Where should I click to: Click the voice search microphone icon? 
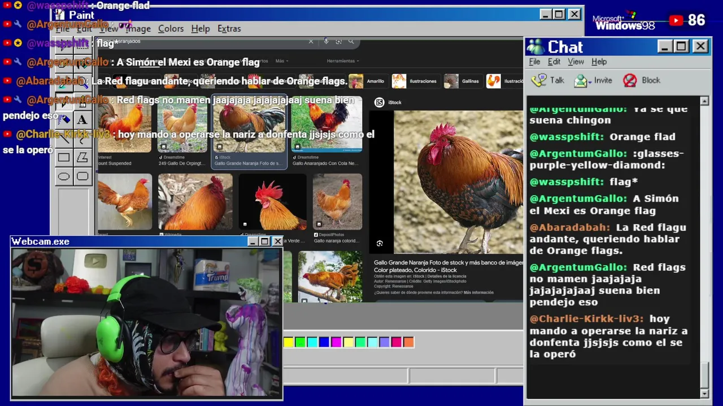coord(326,41)
